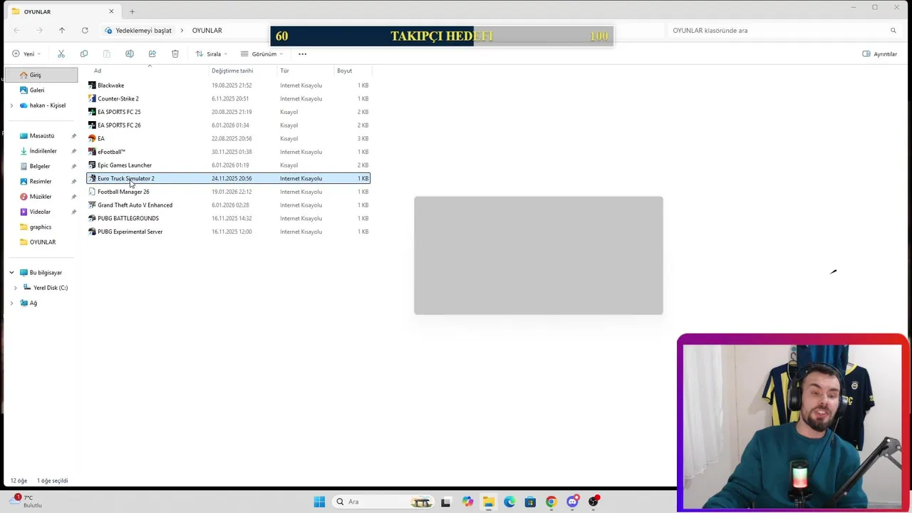Click the weather widget showing 7°C
The image size is (912, 513).
pyautogui.click(x=27, y=501)
